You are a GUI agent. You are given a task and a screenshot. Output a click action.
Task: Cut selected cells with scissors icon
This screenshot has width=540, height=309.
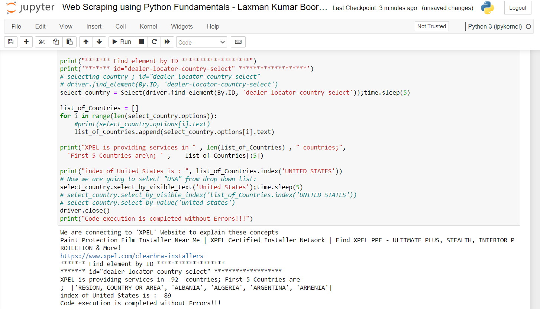42,42
